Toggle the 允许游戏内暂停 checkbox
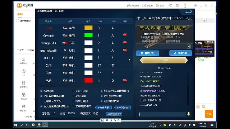The height and width of the screenshot is (129, 230). (101, 96)
